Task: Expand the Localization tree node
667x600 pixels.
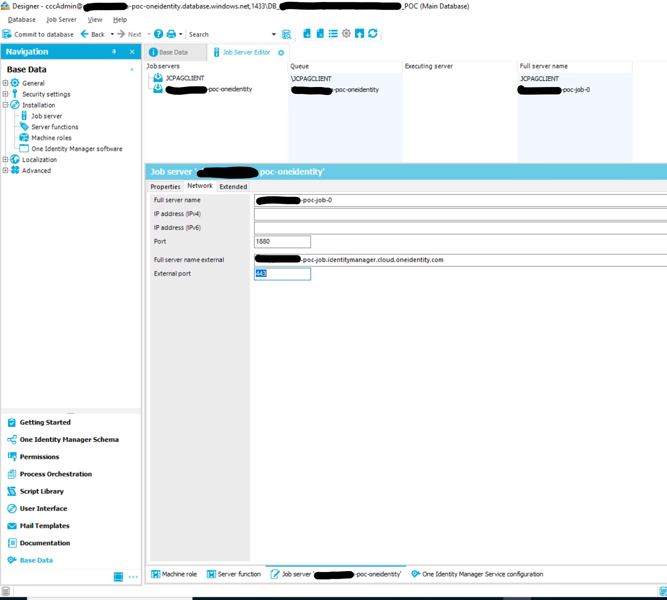Action: click(5, 160)
